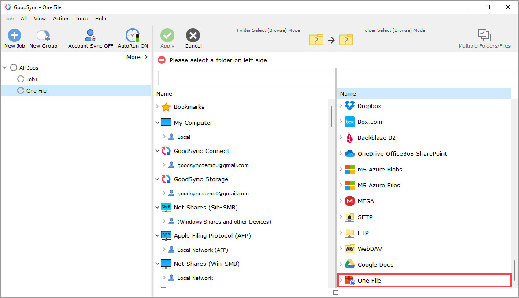The width and height of the screenshot is (519, 298).
Task: Click the New Group icon
Action: (x=43, y=35)
